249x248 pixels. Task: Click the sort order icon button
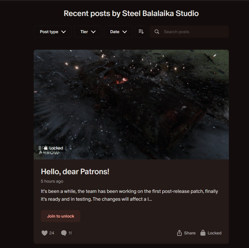coord(141,32)
